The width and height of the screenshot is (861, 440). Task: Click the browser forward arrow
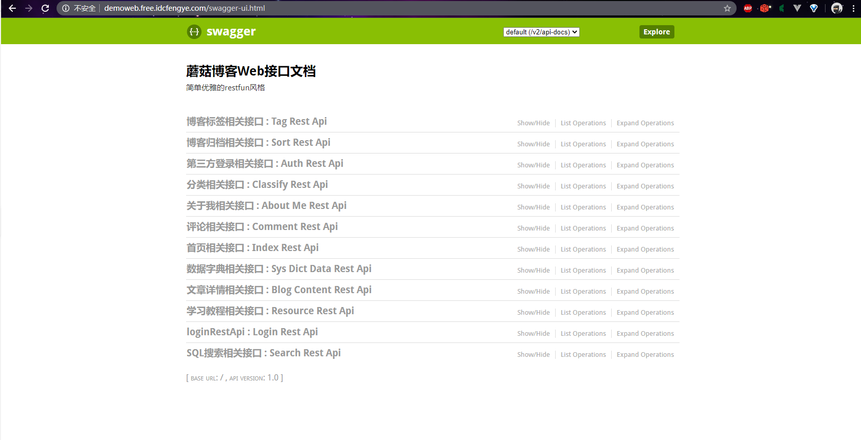(29, 8)
